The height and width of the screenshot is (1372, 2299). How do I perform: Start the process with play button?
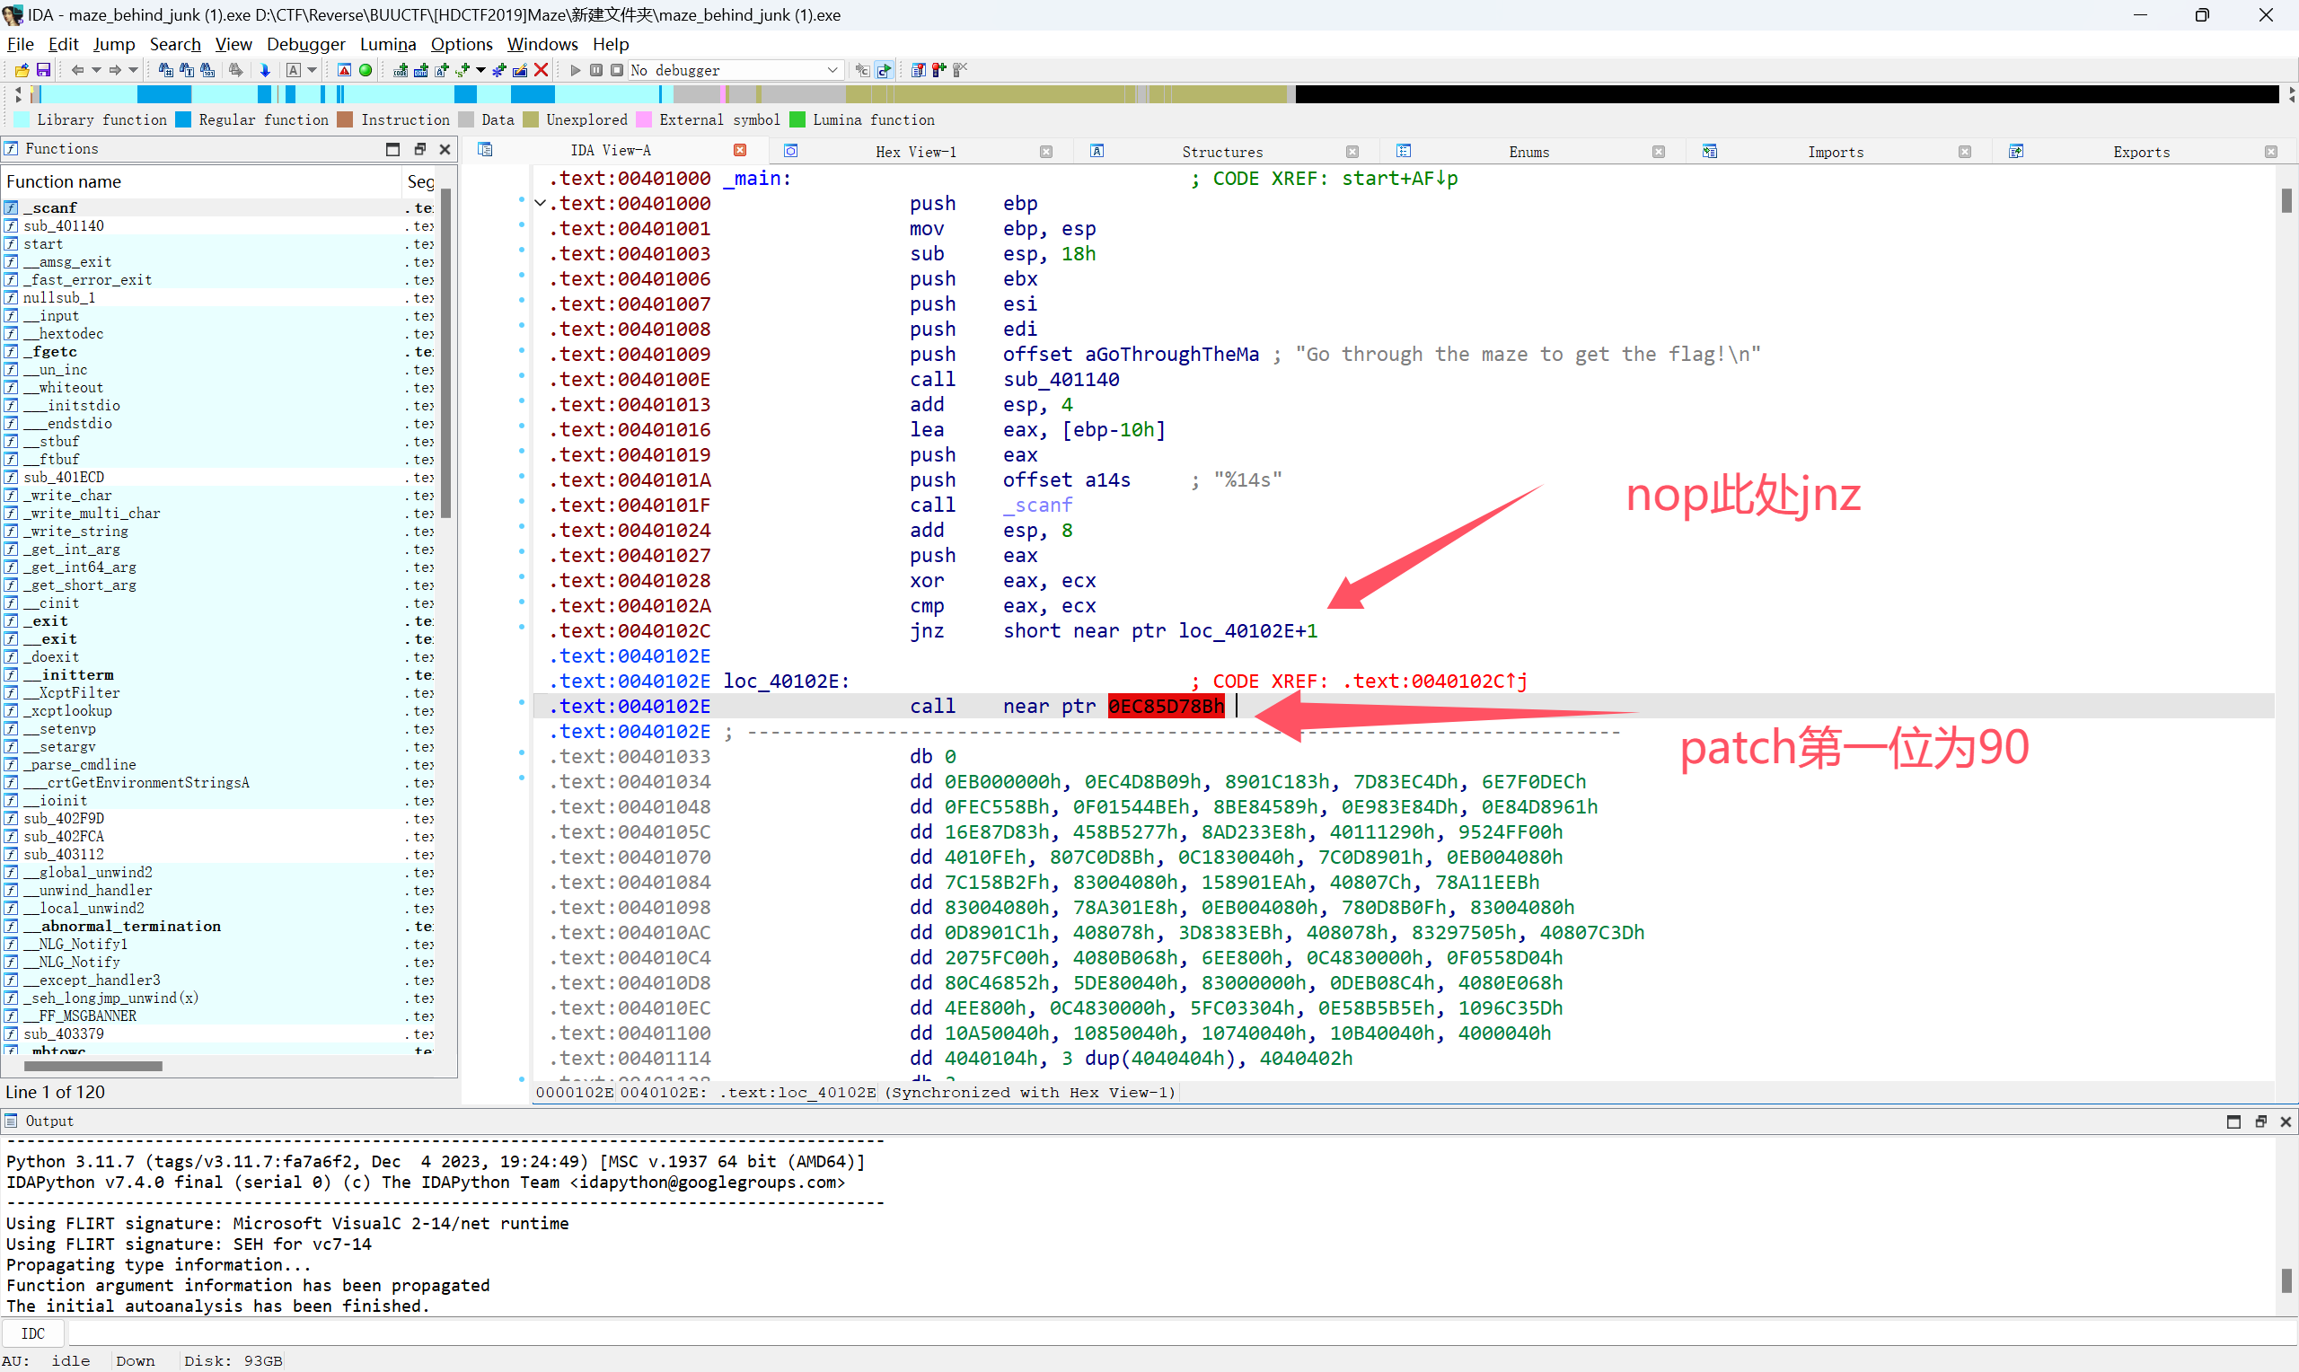[575, 69]
